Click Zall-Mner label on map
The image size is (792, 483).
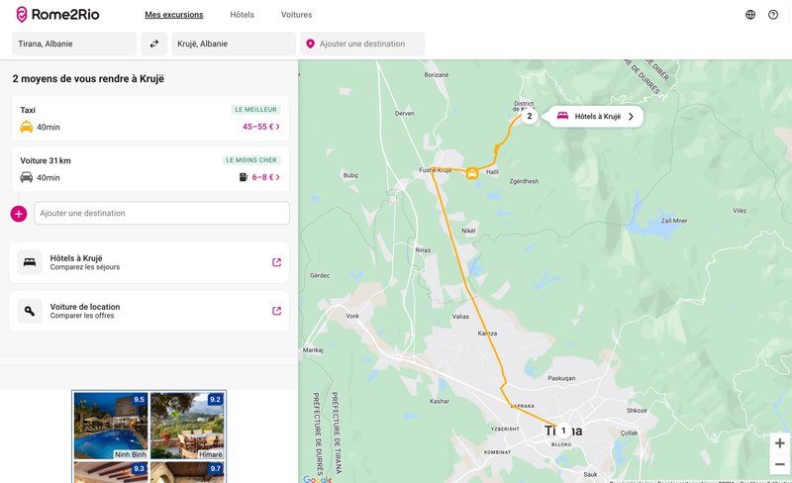point(674,221)
